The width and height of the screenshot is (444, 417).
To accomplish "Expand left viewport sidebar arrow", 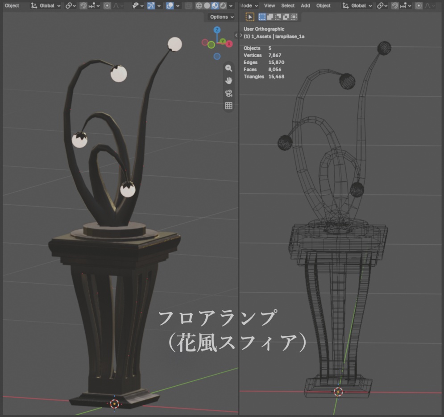I will tap(236, 35).
